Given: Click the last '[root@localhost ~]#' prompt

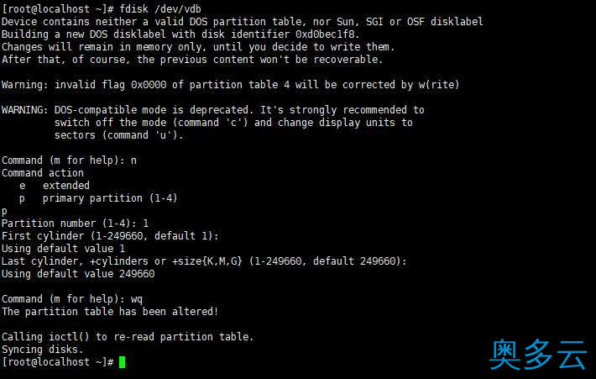Looking at the screenshot, I should tap(58, 362).
